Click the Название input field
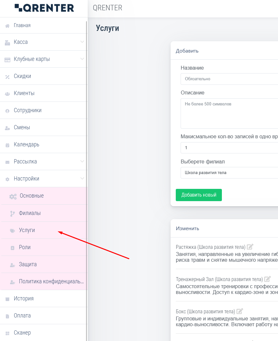This screenshot has width=278, height=341. 229,79
